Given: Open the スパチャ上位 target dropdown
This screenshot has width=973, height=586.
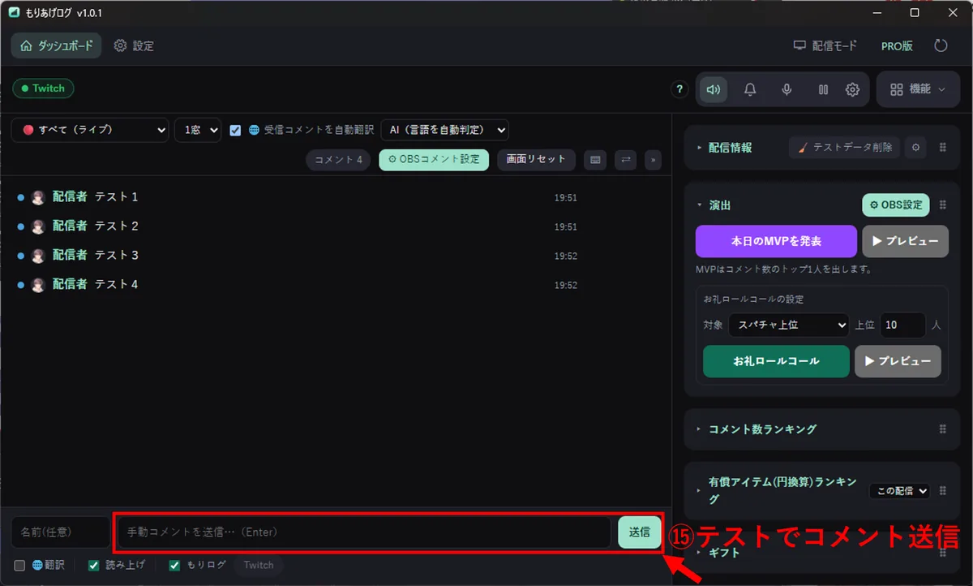Looking at the screenshot, I should coord(788,325).
